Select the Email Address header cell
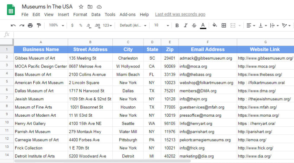The image size is (294, 163). pyautogui.click(x=208, y=50)
